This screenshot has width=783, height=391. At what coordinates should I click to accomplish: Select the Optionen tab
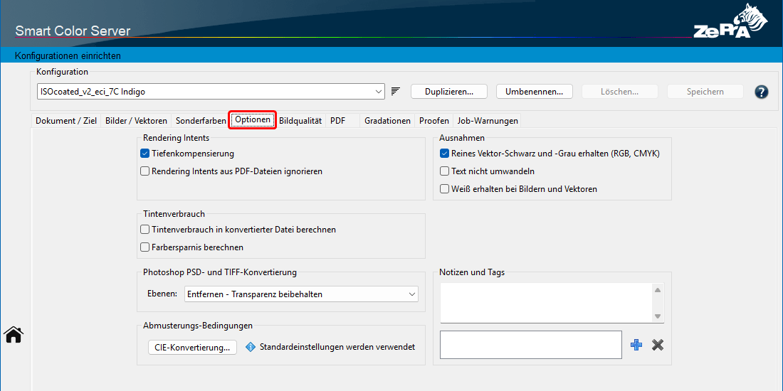coord(253,120)
